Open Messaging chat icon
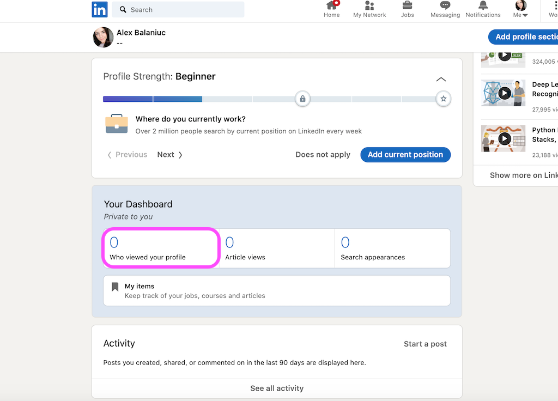This screenshot has height=401, width=558. [445, 5]
